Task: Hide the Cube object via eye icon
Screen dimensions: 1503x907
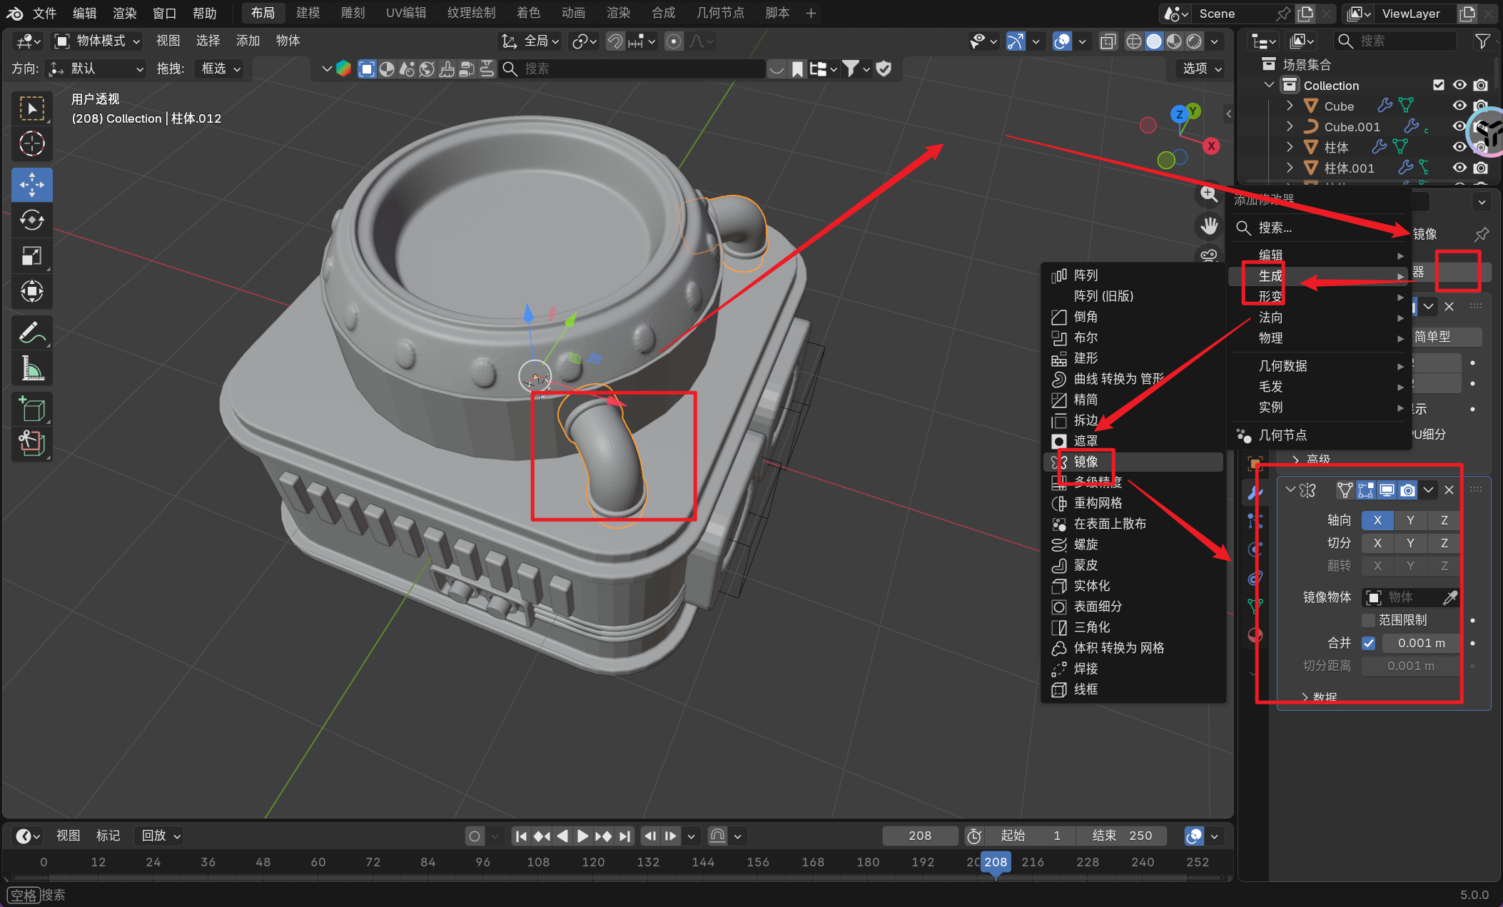Action: (x=1459, y=106)
